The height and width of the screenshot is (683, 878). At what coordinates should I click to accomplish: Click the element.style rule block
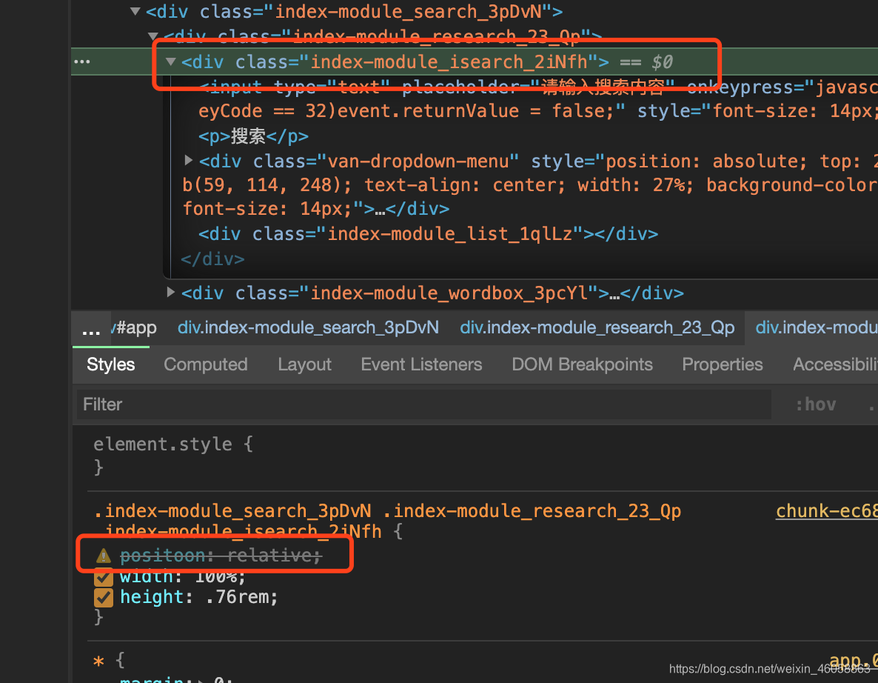173,455
